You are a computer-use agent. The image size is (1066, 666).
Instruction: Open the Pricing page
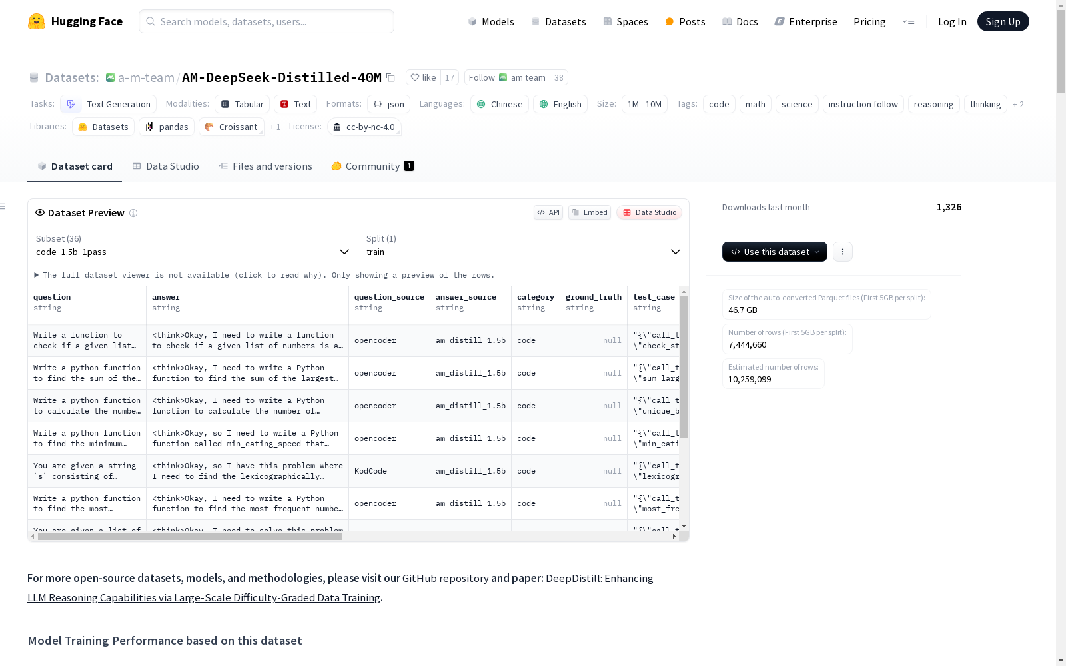tap(869, 21)
